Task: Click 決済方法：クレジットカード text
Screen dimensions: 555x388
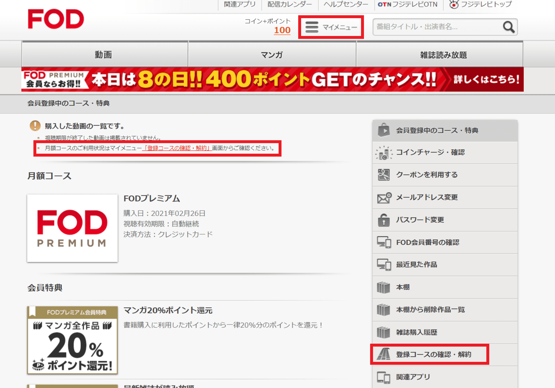Action: tap(168, 234)
